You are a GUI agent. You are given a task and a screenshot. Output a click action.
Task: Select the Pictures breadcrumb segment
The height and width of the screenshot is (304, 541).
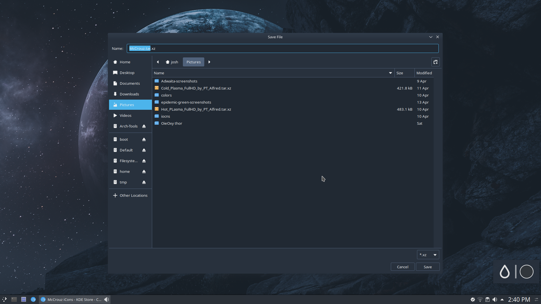click(193, 62)
